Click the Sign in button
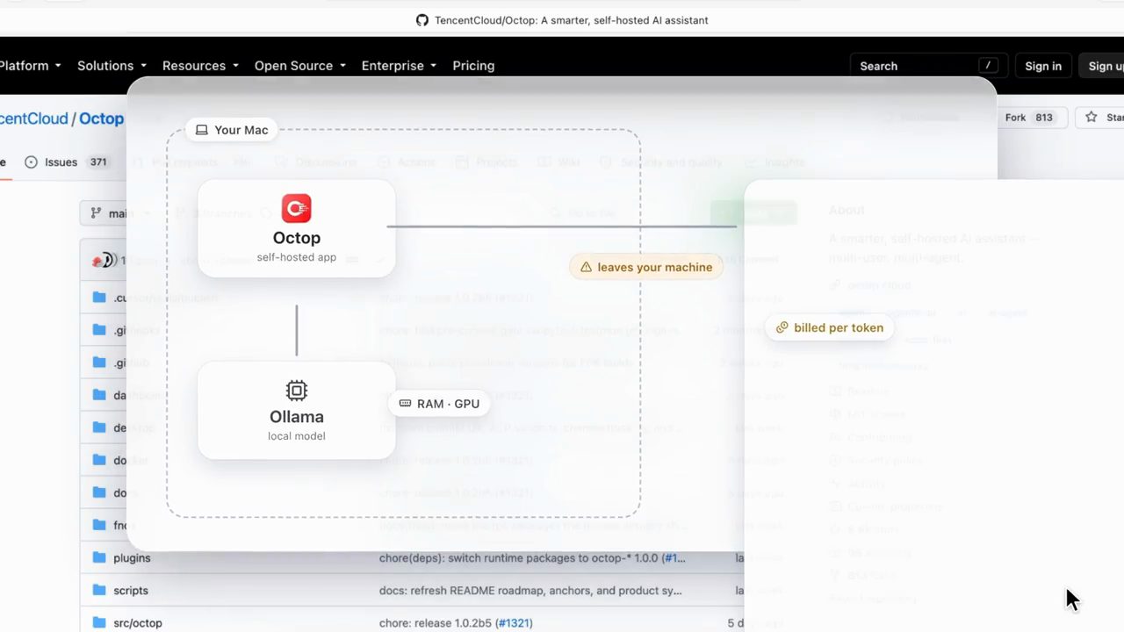Screen dimensions: 1124x632 tap(1043, 66)
